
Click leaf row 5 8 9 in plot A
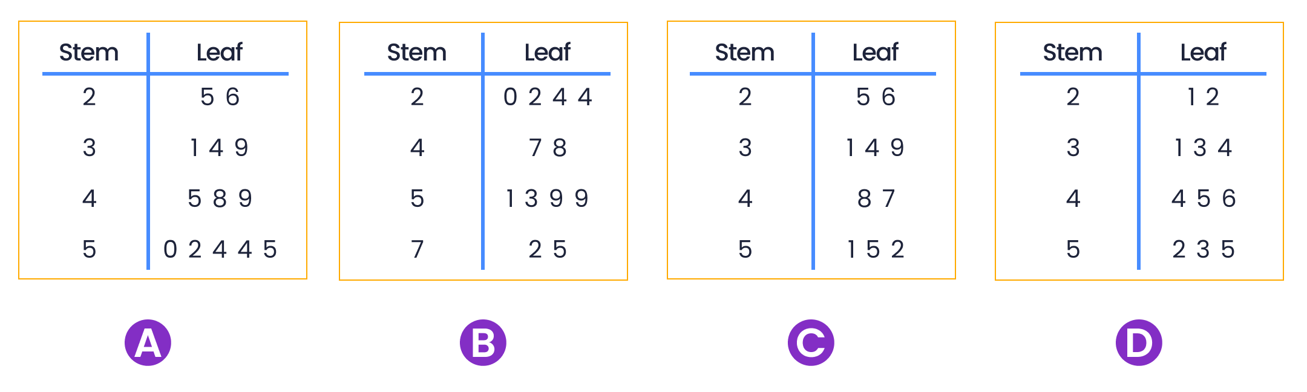(x=220, y=198)
